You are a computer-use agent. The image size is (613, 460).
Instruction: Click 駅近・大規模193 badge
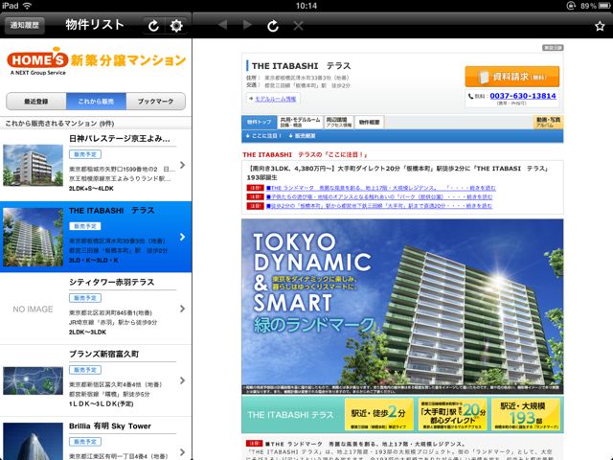526,414
